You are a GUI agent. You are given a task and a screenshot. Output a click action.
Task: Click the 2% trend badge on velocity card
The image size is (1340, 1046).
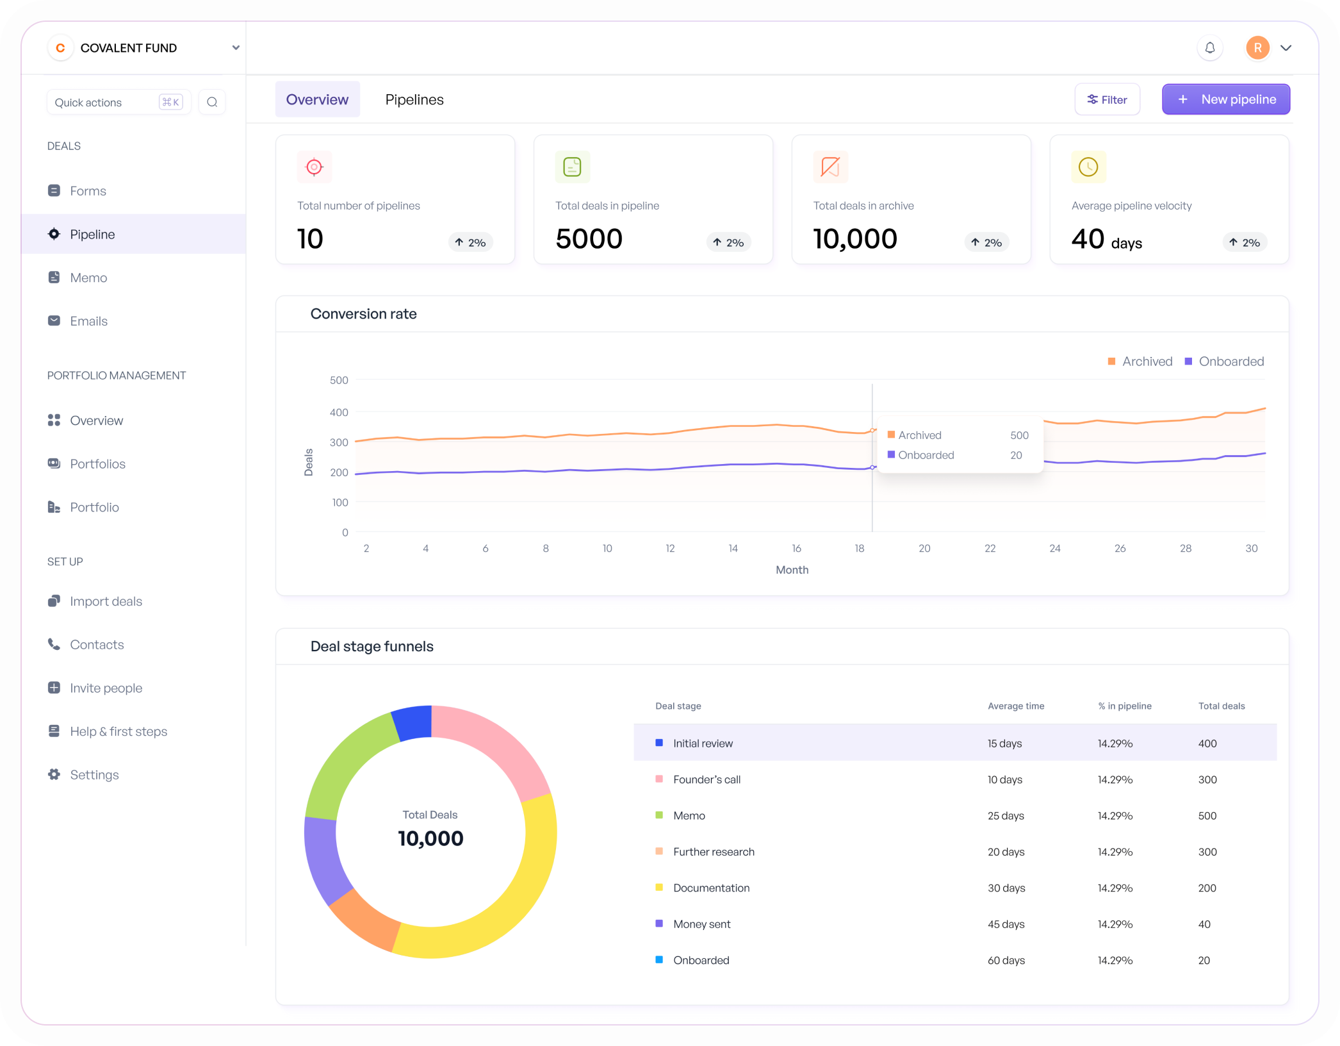[1245, 242]
